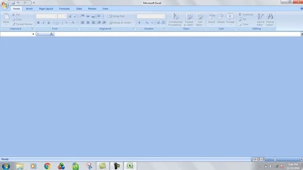Open the Alignment group dialog launcher
Image resolution: width=303 pixels, height=170 pixels.
coord(133,29)
